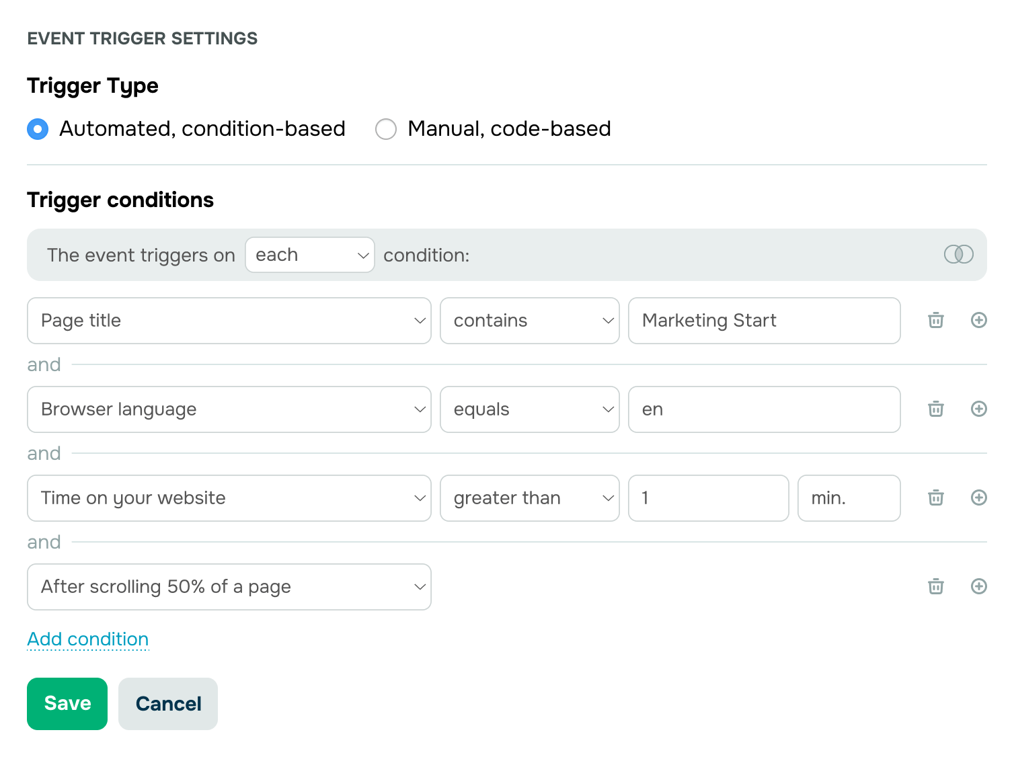
Task: Remove the Browser language condition
Action: 936,409
